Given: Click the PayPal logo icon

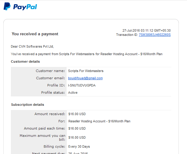Looking at the screenshot, I should [7, 6].
